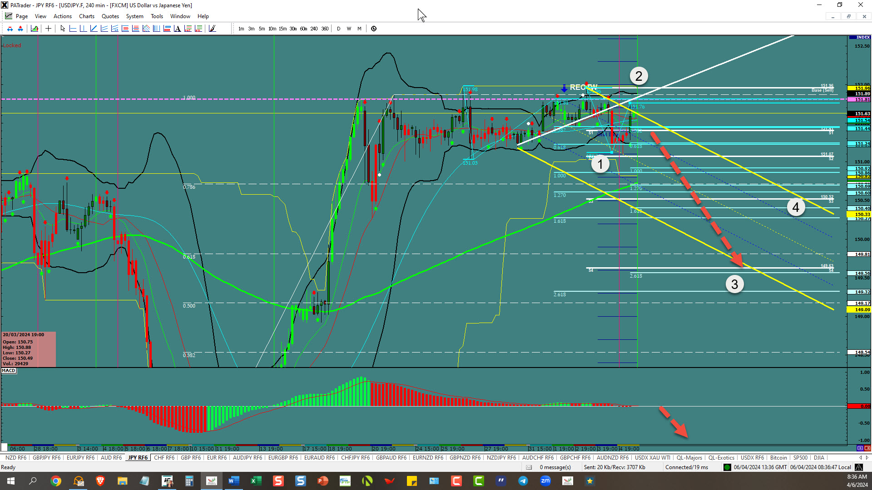Click the clock icon in timeframe toolbar
The width and height of the screenshot is (872, 490).
(x=374, y=29)
